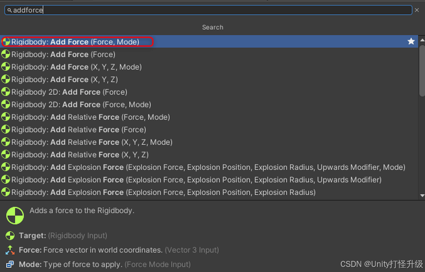The width and height of the screenshot is (425, 272).
Task: Choose Rigidbody: Add Relative Force (Force)
Action: click(209, 130)
